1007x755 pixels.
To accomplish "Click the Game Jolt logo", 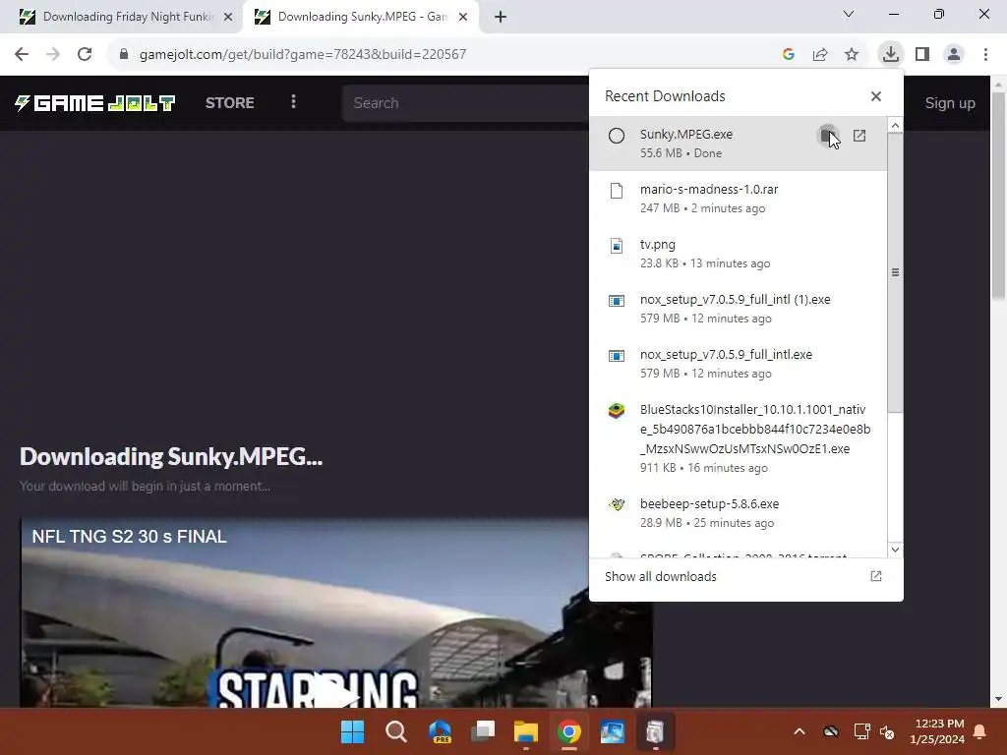I will [95, 103].
